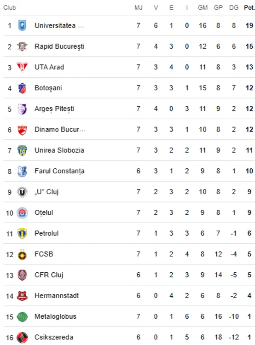The height and width of the screenshot is (345, 255).
Task: Click the Argeș Pitești purple crest
Action: [22, 109]
